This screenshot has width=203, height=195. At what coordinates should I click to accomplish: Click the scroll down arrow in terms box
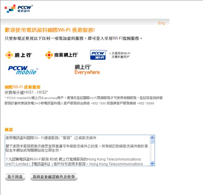(152, 163)
